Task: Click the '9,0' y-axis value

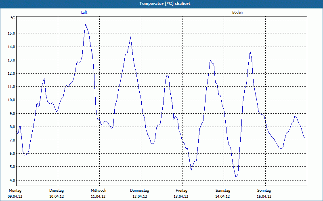Action: click(13, 113)
